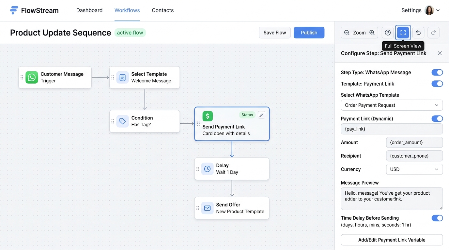449x250 pixels.
Task: Click the drag handle on Send Offer node
Action: (198, 208)
